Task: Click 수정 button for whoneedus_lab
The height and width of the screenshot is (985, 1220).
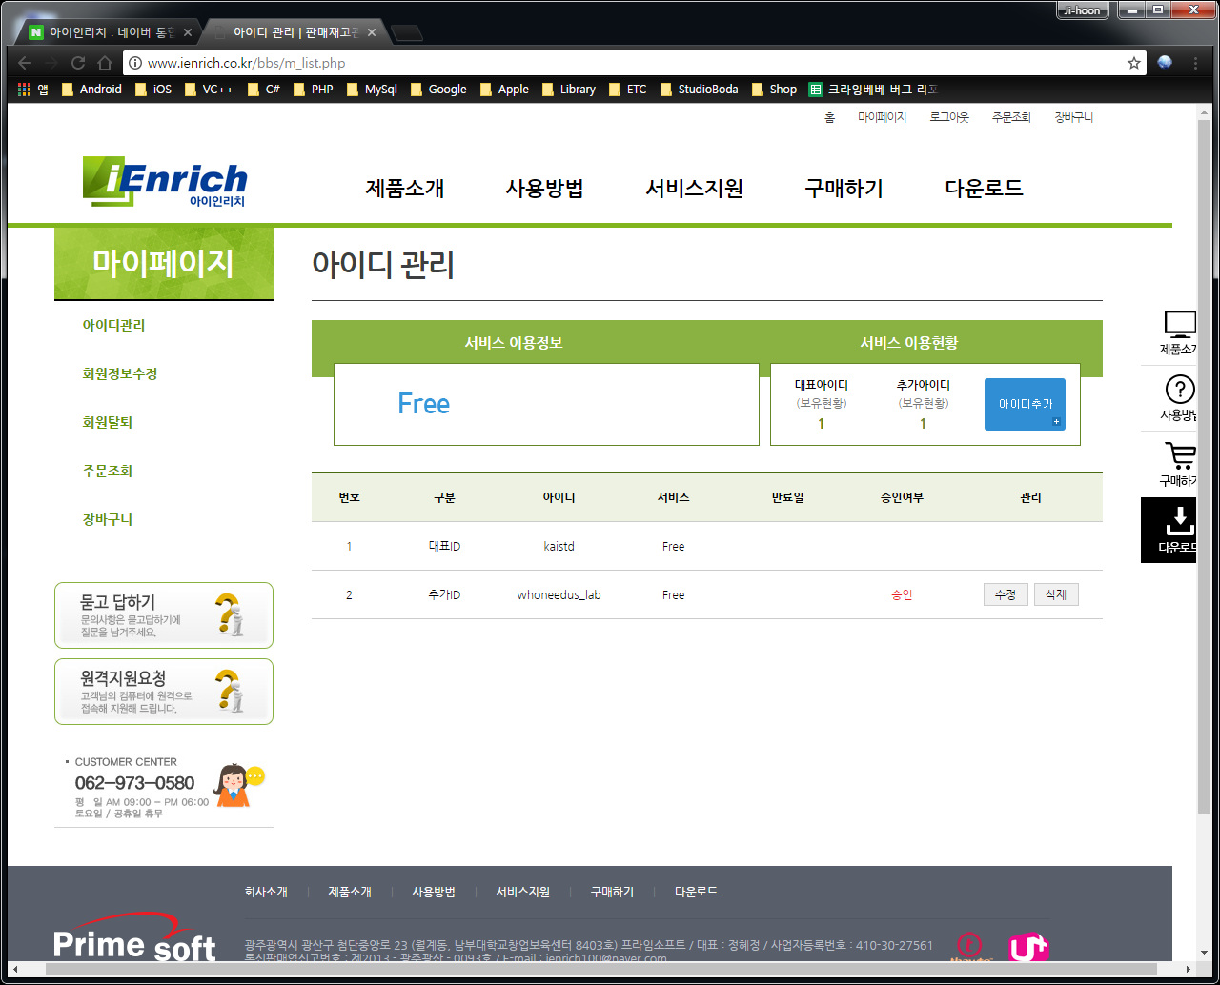Action: click(1006, 594)
